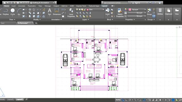The image size is (182, 102).
Task: Activate the Erase tool in Modify panel
Action: tap(44, 10)
